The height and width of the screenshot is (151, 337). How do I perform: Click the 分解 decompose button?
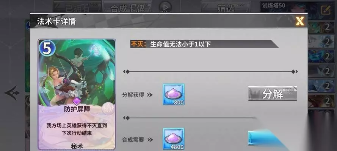click(x=273, y=94)
